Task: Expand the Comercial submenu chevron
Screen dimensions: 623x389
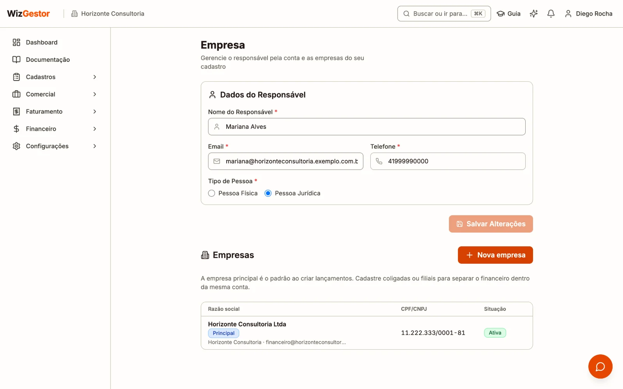Action: coord(95,94)
